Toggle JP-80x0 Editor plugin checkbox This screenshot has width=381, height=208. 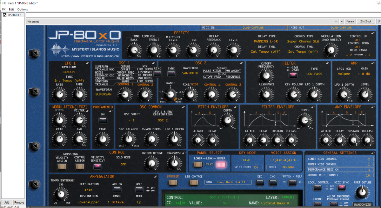(x=5, y=15)
